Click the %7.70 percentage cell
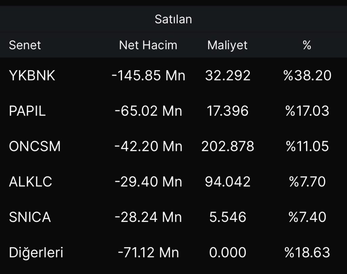Image resolution: width=347 pixels, height=274 pixels. click(x=307, y=181)
